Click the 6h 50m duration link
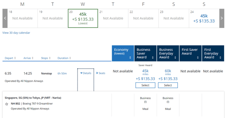 click(62, 73)
